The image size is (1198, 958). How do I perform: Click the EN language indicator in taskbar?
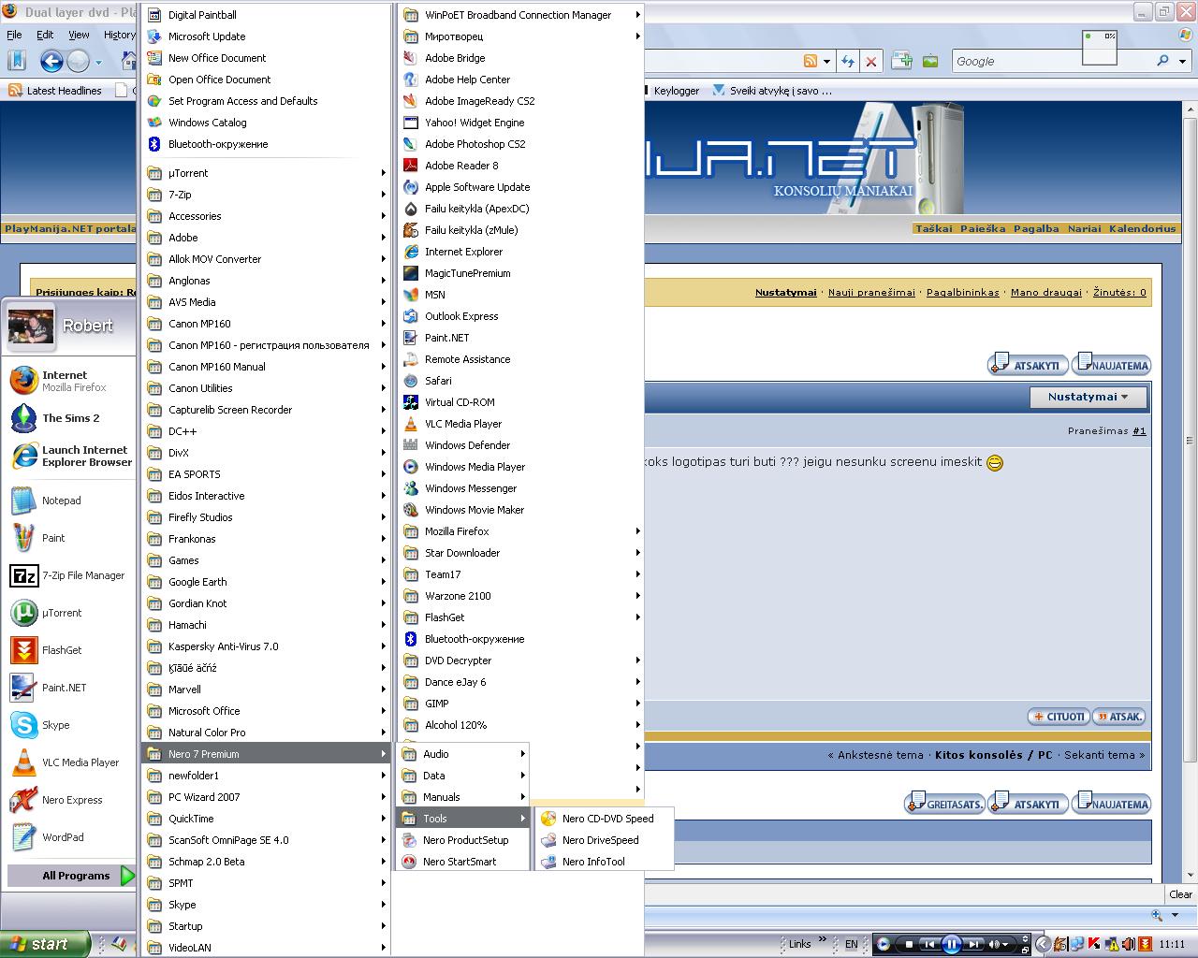851,944
